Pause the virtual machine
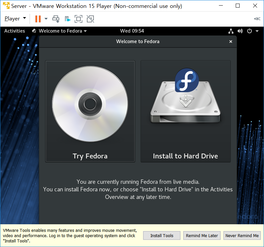The height and width of the screenshot is (247, 264). [x=38, y=19]
